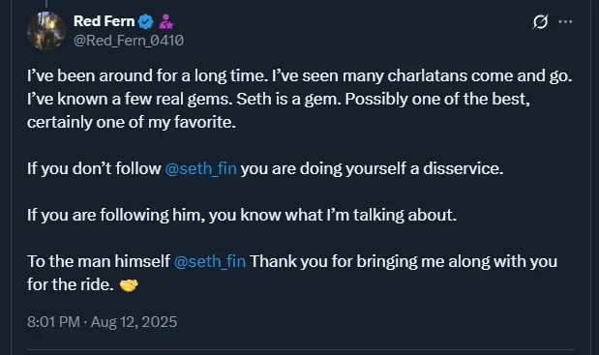The width and height of the screenshot is (599, 355).
Task: Open @seth_fin mention after "man himself"
Action: tap(210, 261)
